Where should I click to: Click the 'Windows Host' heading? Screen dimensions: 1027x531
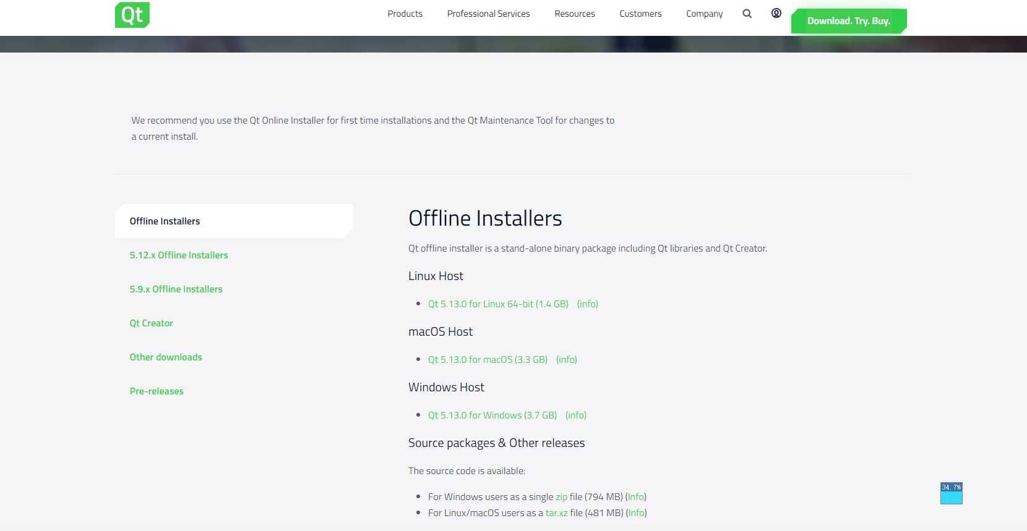coord(446,388)
